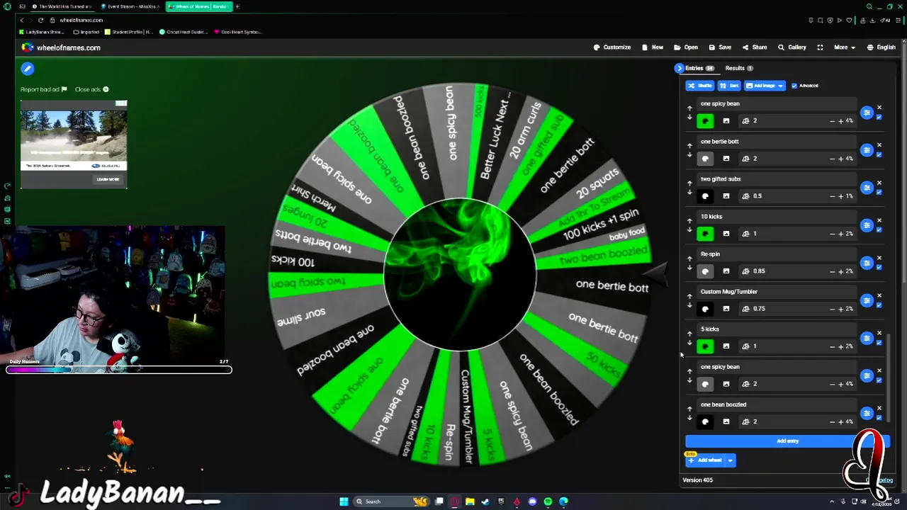Click Open in the header menu
Viewport: 907px width, 510px height.
686,47
